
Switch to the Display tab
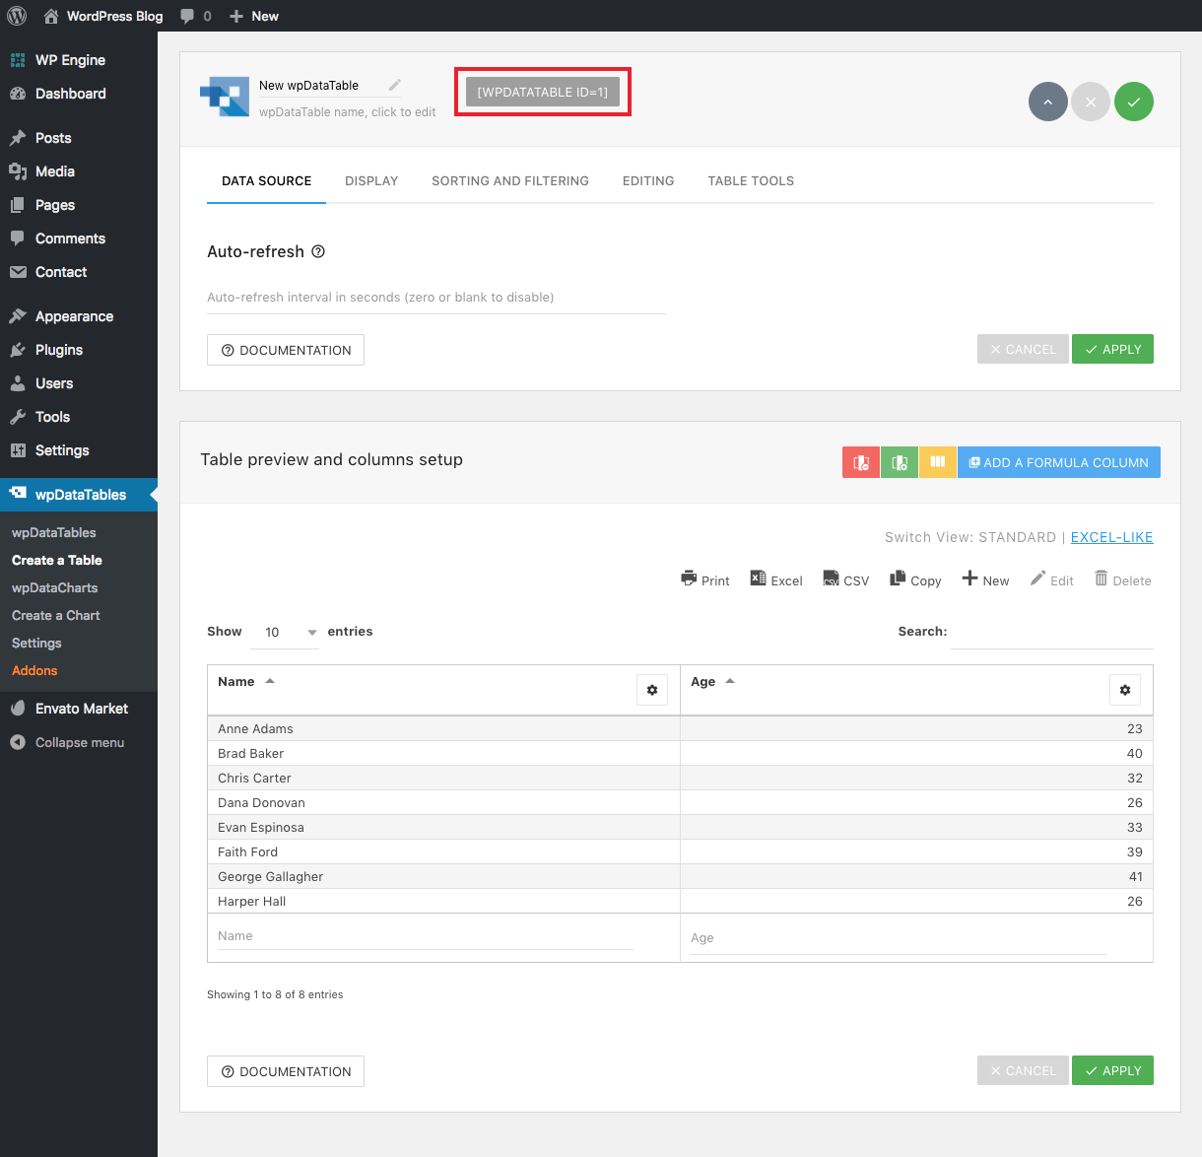tap(371, 181)
